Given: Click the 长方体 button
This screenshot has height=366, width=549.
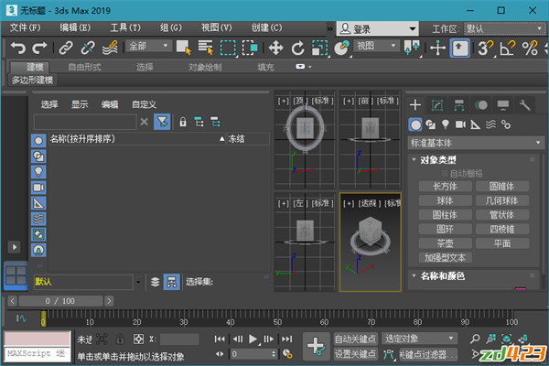Looking at the screenshot, I should [445, 187].
